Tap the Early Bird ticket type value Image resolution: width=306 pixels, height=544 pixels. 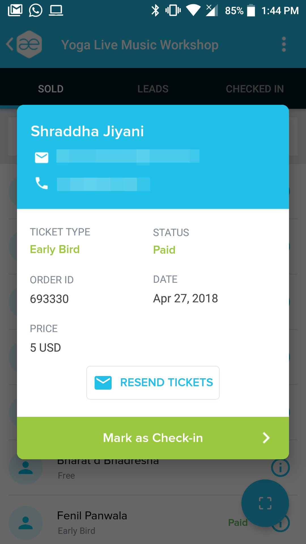(x=55, y=249)
